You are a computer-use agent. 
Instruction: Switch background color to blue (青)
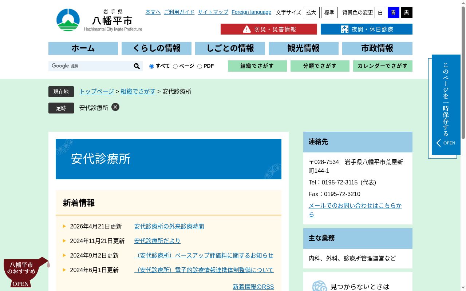[x=394, y=13]
